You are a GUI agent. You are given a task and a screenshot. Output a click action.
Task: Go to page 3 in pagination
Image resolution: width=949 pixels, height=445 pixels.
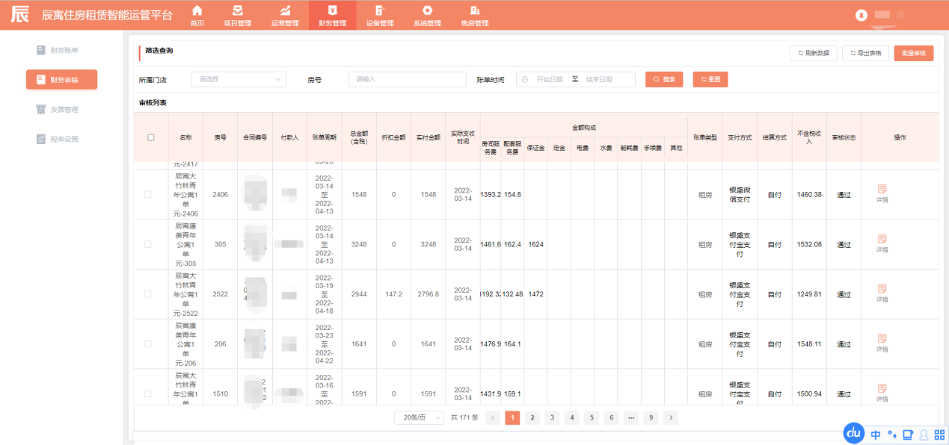click(552, 417)
